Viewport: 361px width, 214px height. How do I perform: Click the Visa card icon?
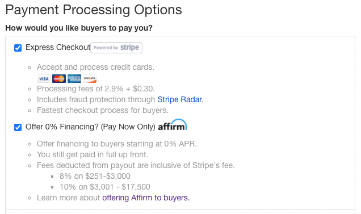point(44,79)
